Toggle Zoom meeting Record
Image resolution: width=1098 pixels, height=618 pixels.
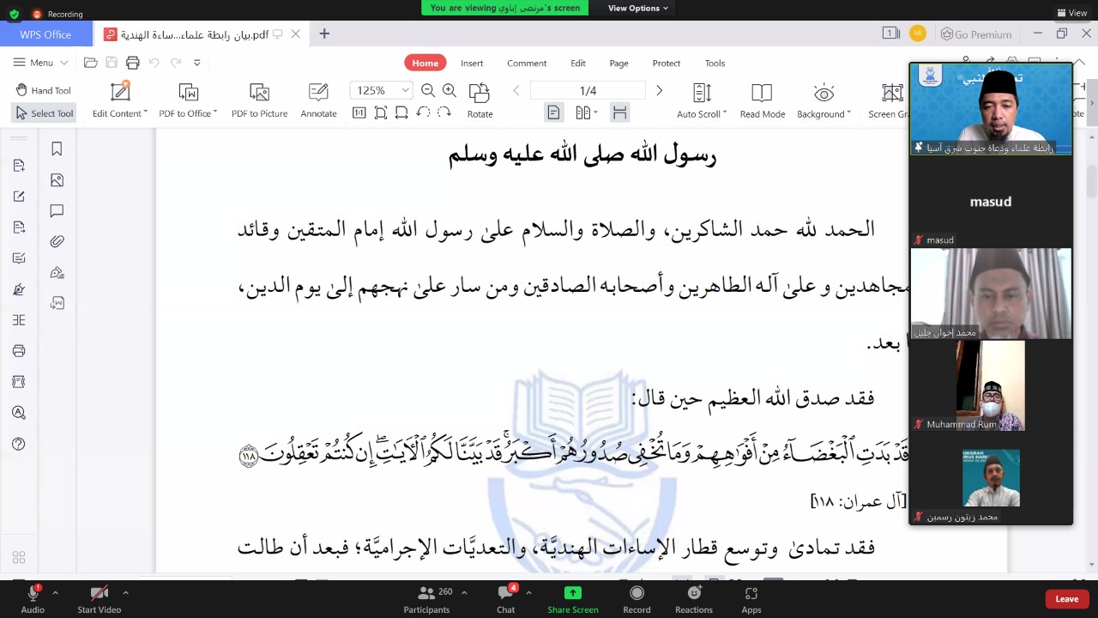coord(636,599)
